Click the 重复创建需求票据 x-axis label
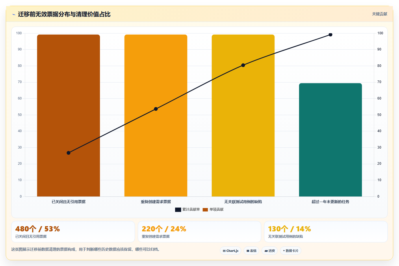 pos(156,202)
